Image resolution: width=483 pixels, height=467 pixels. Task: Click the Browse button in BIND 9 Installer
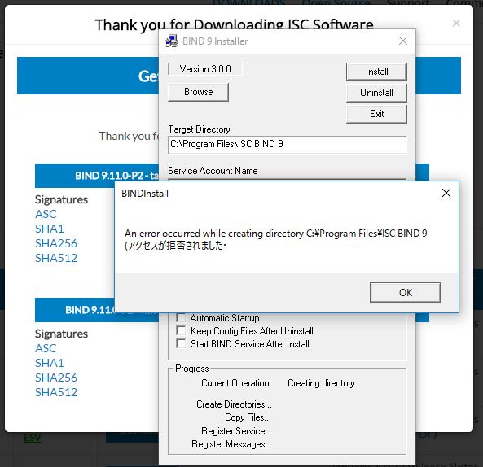coord(199,92)
